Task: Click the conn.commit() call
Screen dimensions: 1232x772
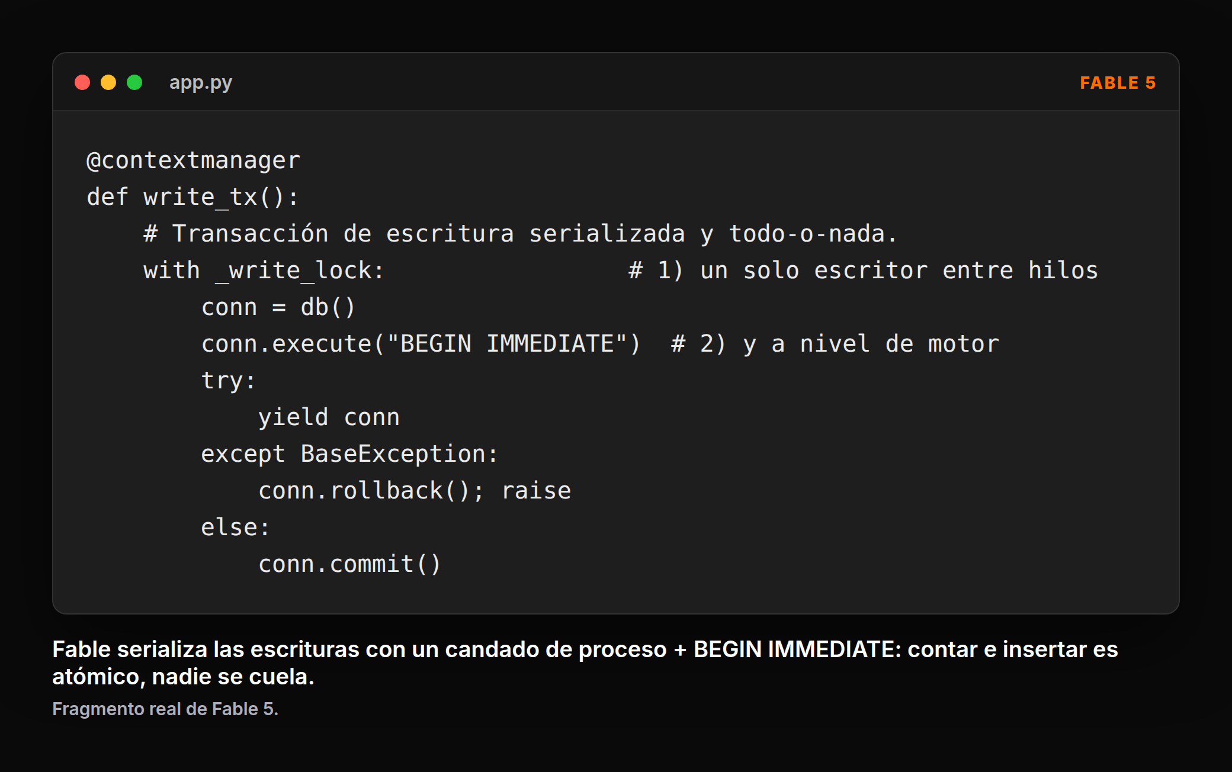Action: [349, 564]
